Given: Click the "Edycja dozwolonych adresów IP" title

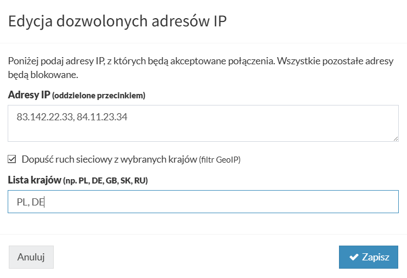Looking at the screenshot, I should pos(117,21).
